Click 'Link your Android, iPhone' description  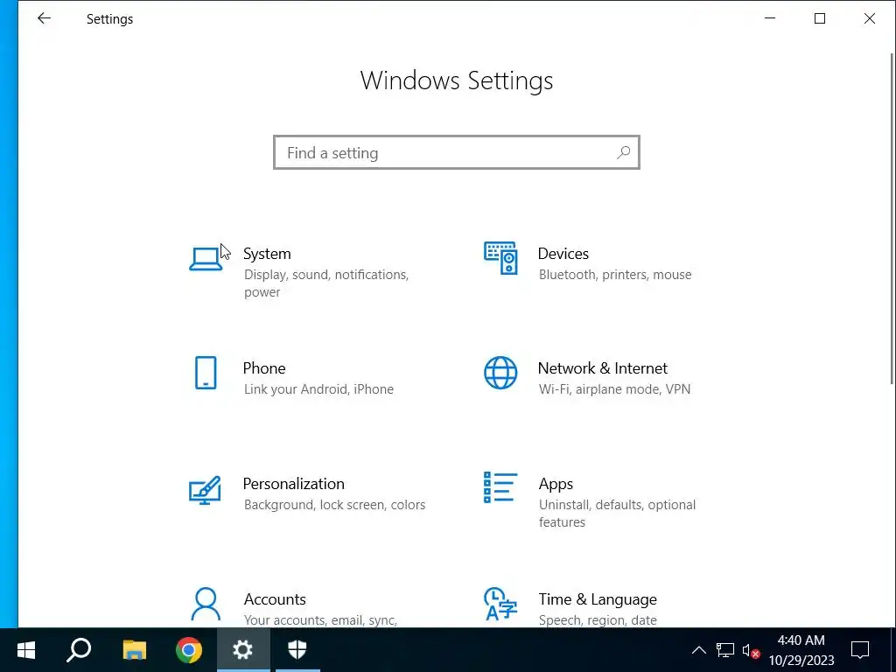click(318, 389)
